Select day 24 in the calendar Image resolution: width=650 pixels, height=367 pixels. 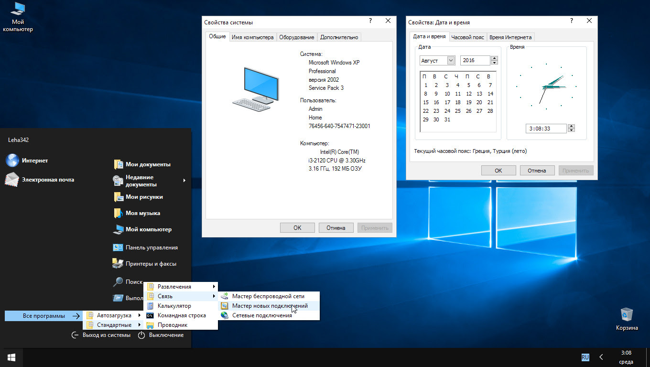pyautogui.click(x=447, y=111)
